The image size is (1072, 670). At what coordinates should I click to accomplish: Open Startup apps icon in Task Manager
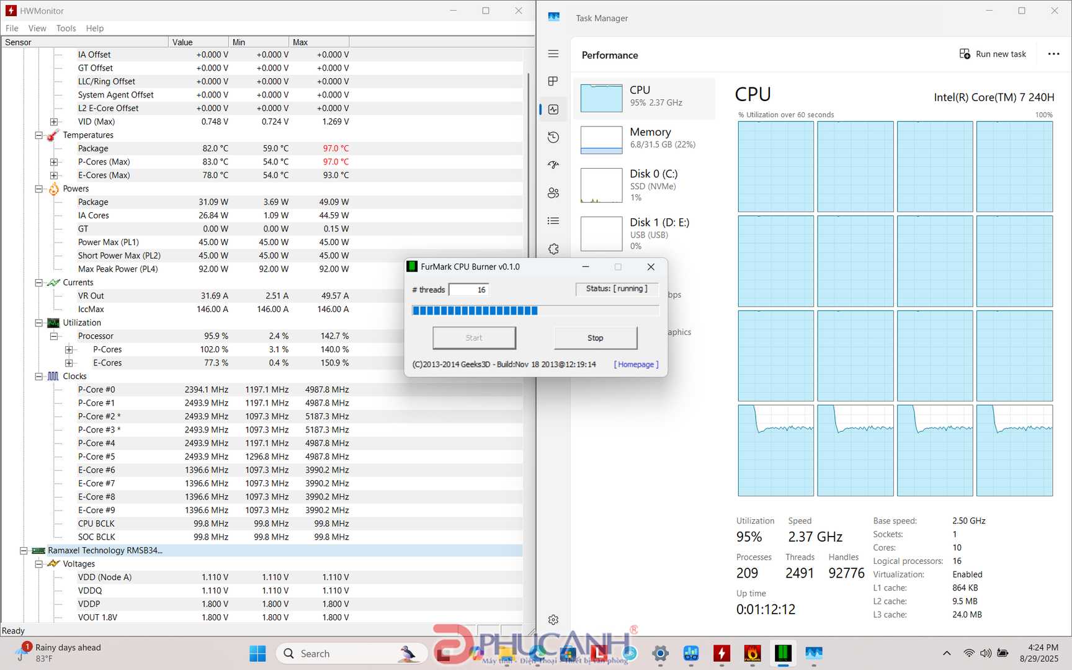click(553, 165)
